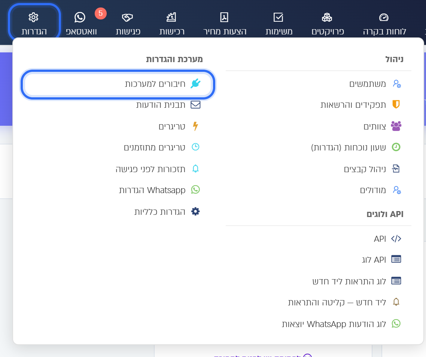Click the PDF icon for הצעות מחיר
The image size is (426, 357).
coord(224,17)
